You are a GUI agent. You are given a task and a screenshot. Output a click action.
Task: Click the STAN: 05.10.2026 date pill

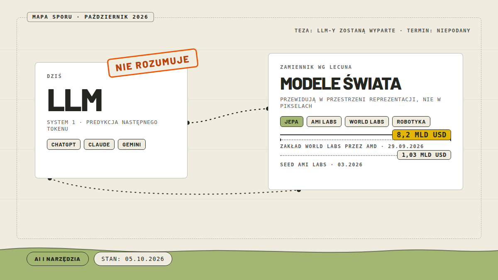tap(133, 259)
